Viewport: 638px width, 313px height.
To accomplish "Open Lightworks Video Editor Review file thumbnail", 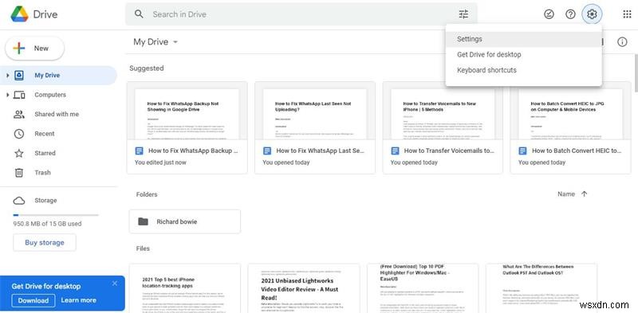I will 304,288.
